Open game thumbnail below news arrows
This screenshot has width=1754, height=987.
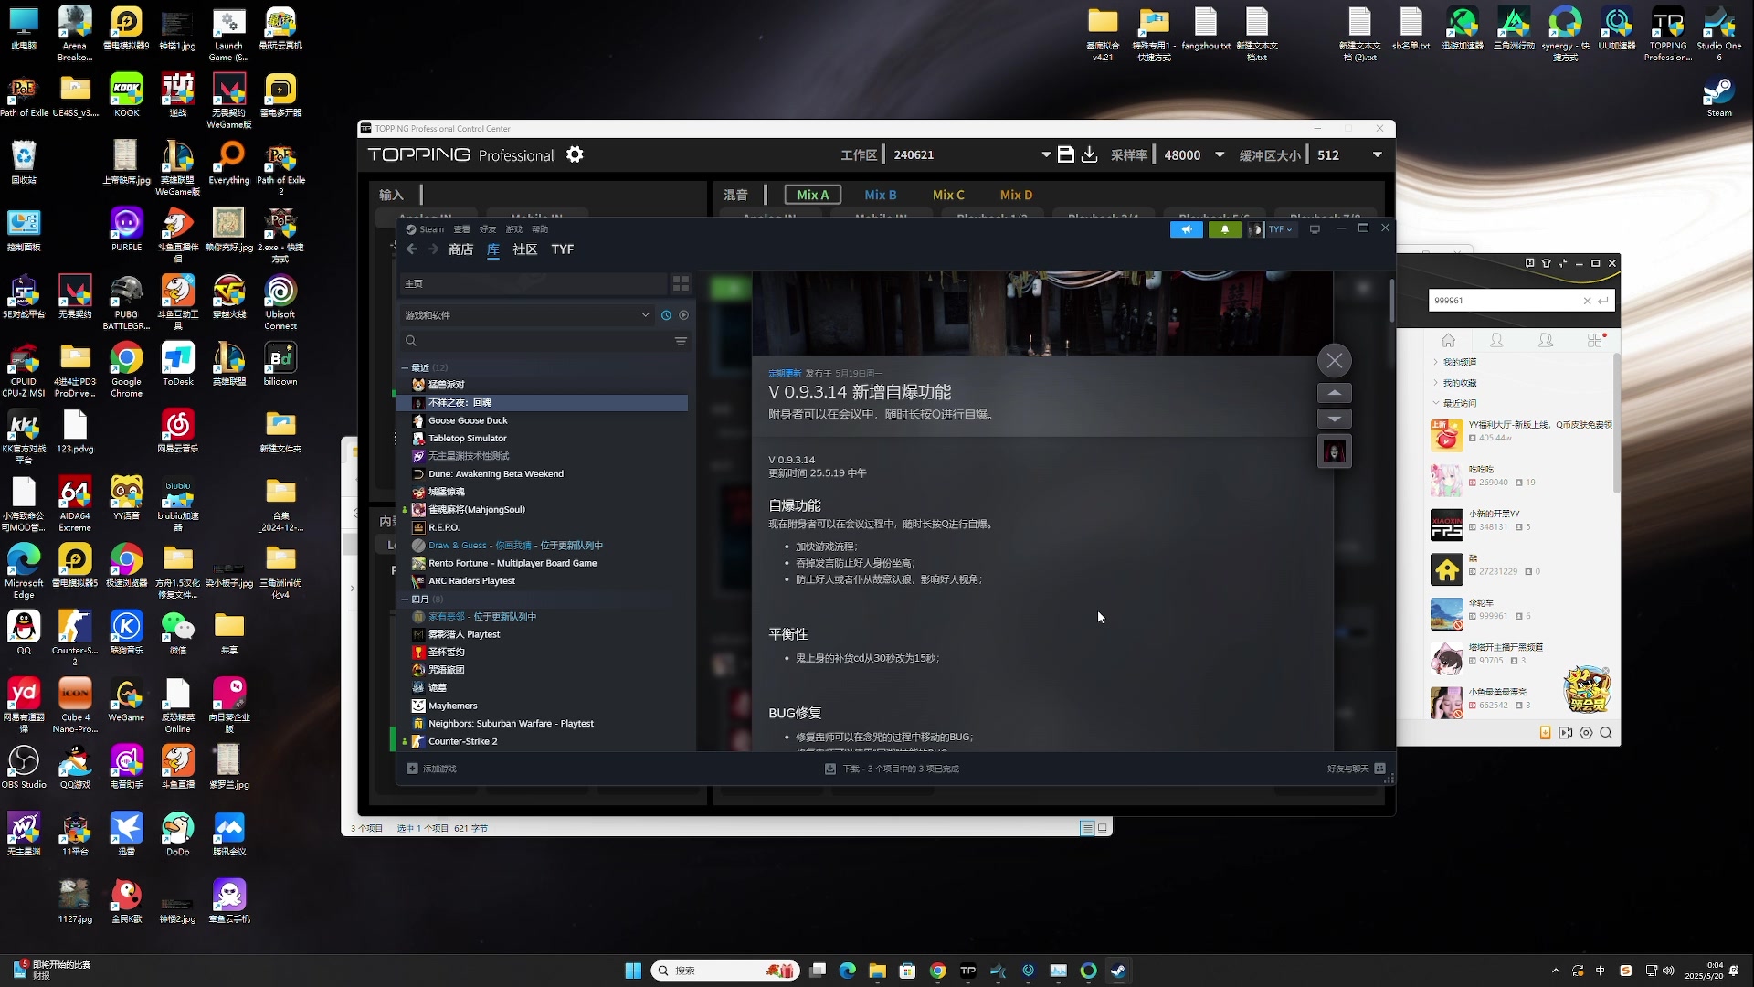click(x=1335, y=451)
